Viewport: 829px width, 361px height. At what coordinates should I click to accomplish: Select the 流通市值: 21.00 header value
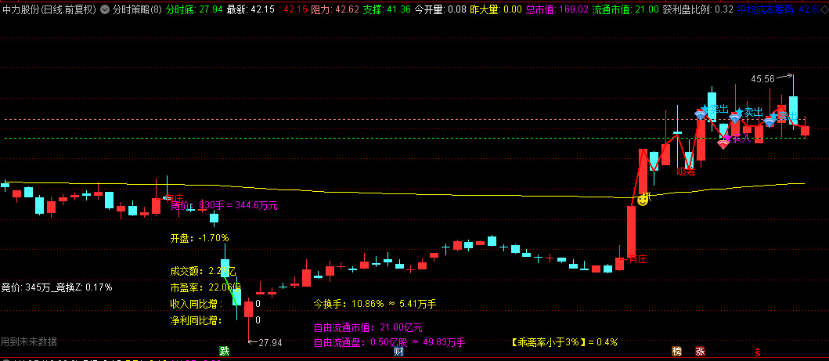(625, 9)
